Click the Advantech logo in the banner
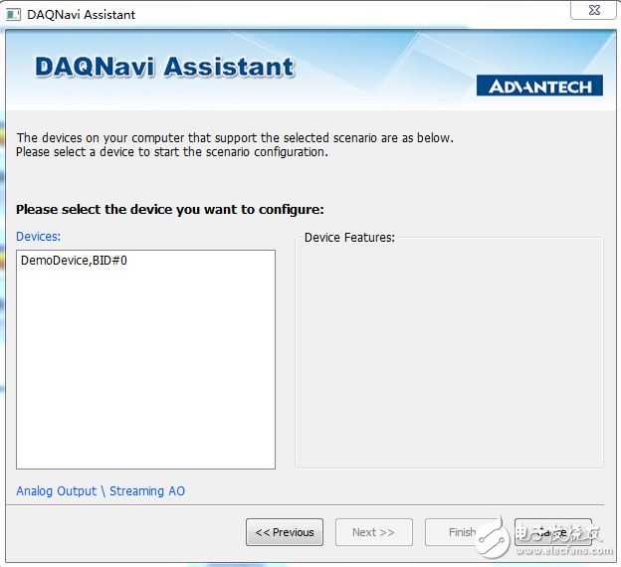621x567 pixels. pos(539,86)
